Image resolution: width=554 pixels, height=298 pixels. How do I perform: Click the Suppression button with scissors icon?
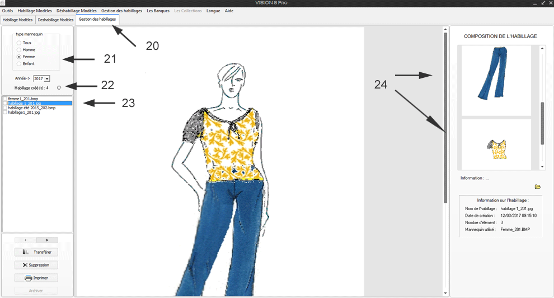click(x=36, y=265)
